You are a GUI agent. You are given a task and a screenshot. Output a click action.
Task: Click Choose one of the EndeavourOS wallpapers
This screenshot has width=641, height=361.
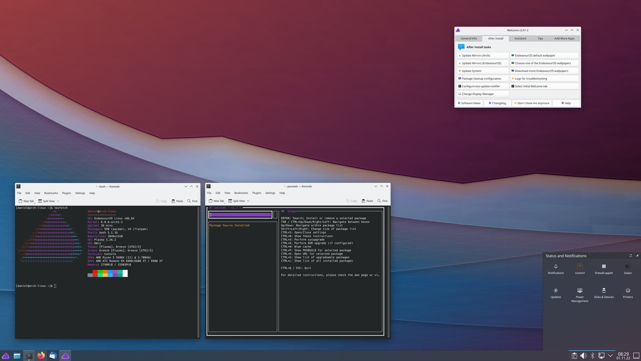pos(544,63)
